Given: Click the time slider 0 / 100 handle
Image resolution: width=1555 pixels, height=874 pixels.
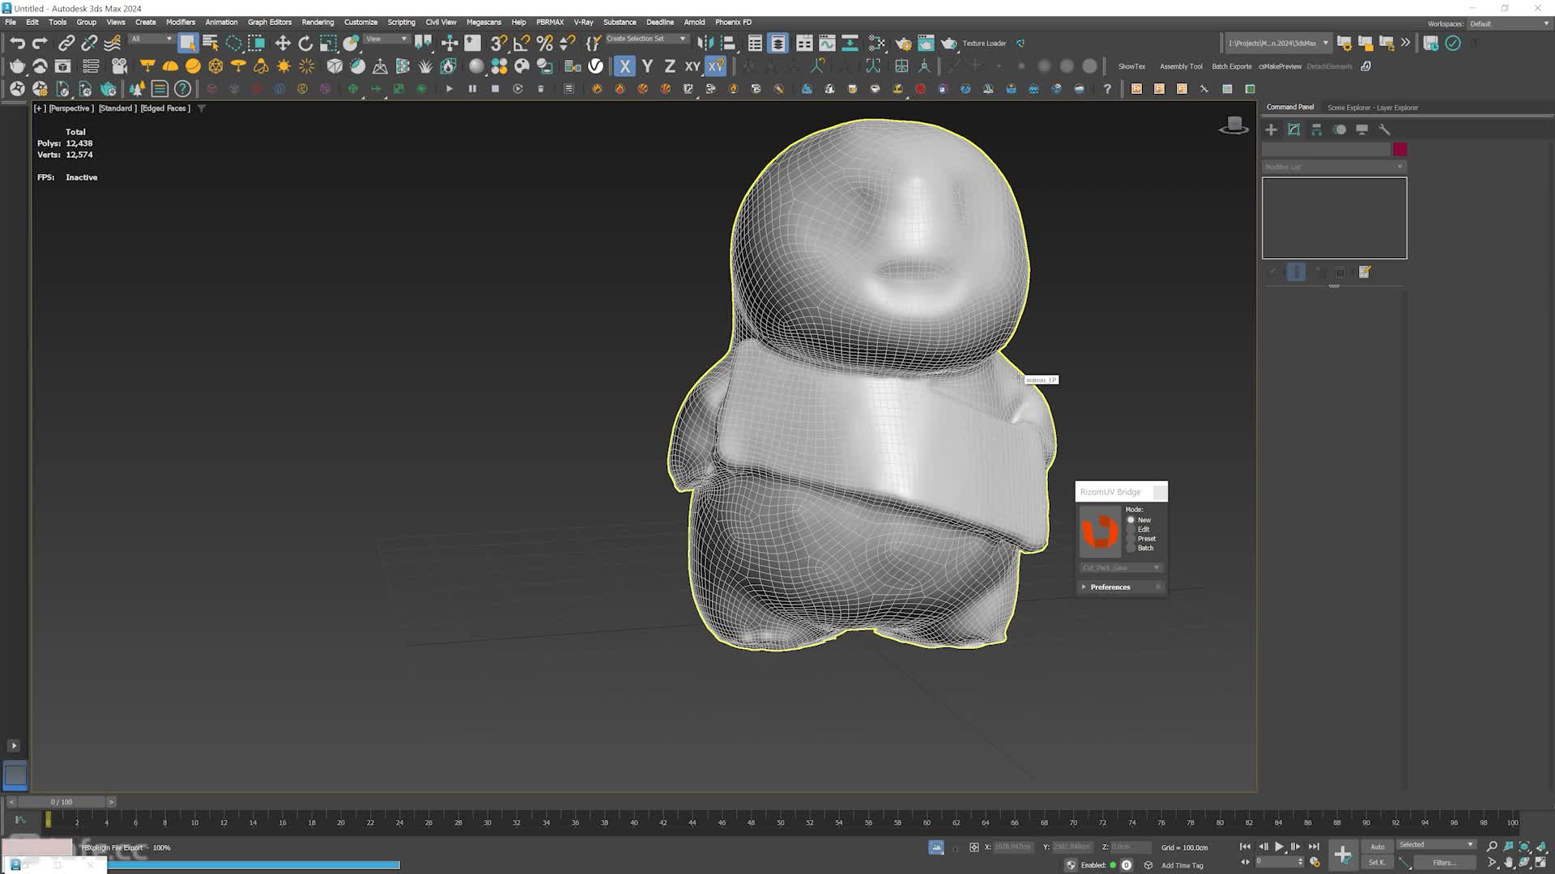Looking at the screenshot, I should pos(62,802).
